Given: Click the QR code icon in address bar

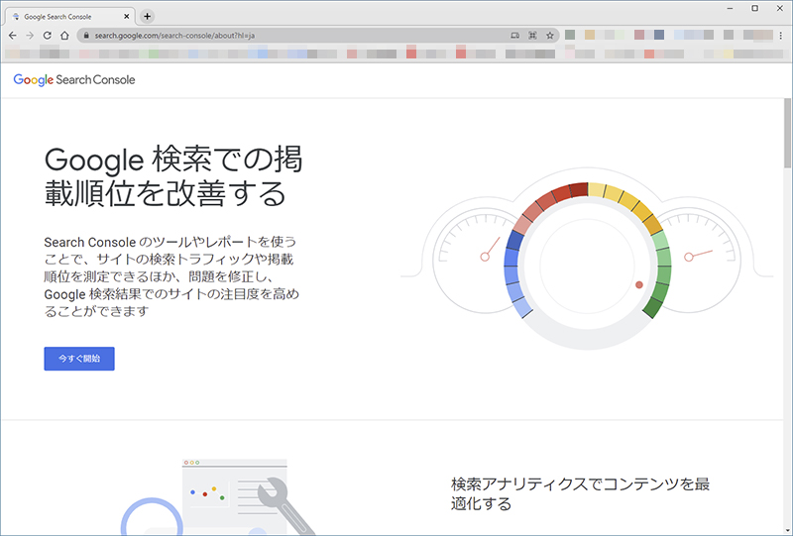Looking at the screenshot, I should click(x=532, y=36).
